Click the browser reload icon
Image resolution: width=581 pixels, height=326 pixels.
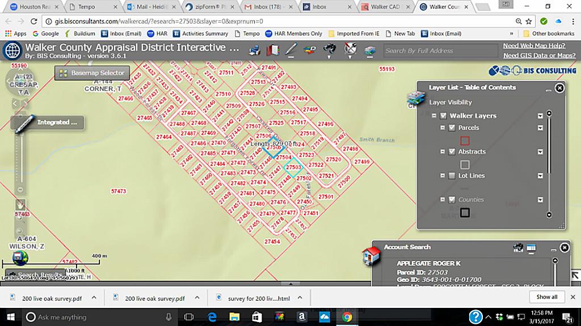[x=33, y=22]
